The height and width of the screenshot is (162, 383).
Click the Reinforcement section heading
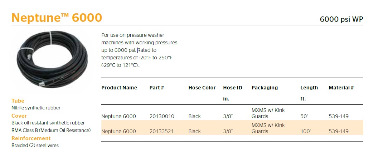click(31, 138)
